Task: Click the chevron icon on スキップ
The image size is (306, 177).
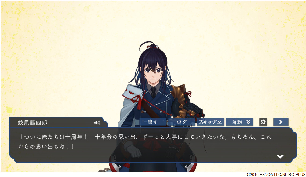Action: pyautogui.click(x=219, y=122)
